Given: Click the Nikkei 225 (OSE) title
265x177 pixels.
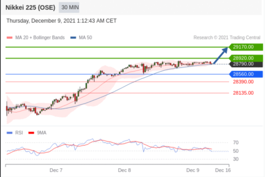Looking at the screenshot, I should (30, 8).
